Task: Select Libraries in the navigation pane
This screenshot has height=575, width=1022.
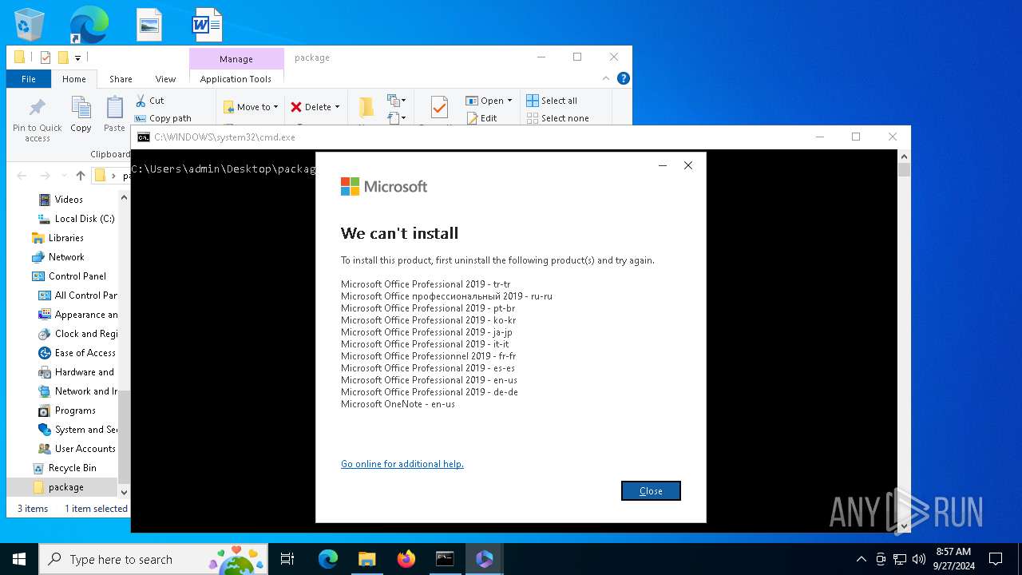Action: (x=57, y=238)
